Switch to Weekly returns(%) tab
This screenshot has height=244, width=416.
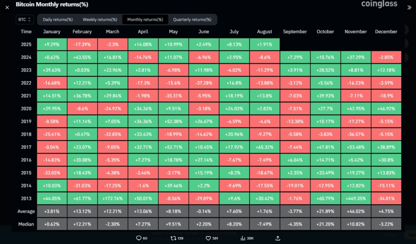[x=100, y=20]
